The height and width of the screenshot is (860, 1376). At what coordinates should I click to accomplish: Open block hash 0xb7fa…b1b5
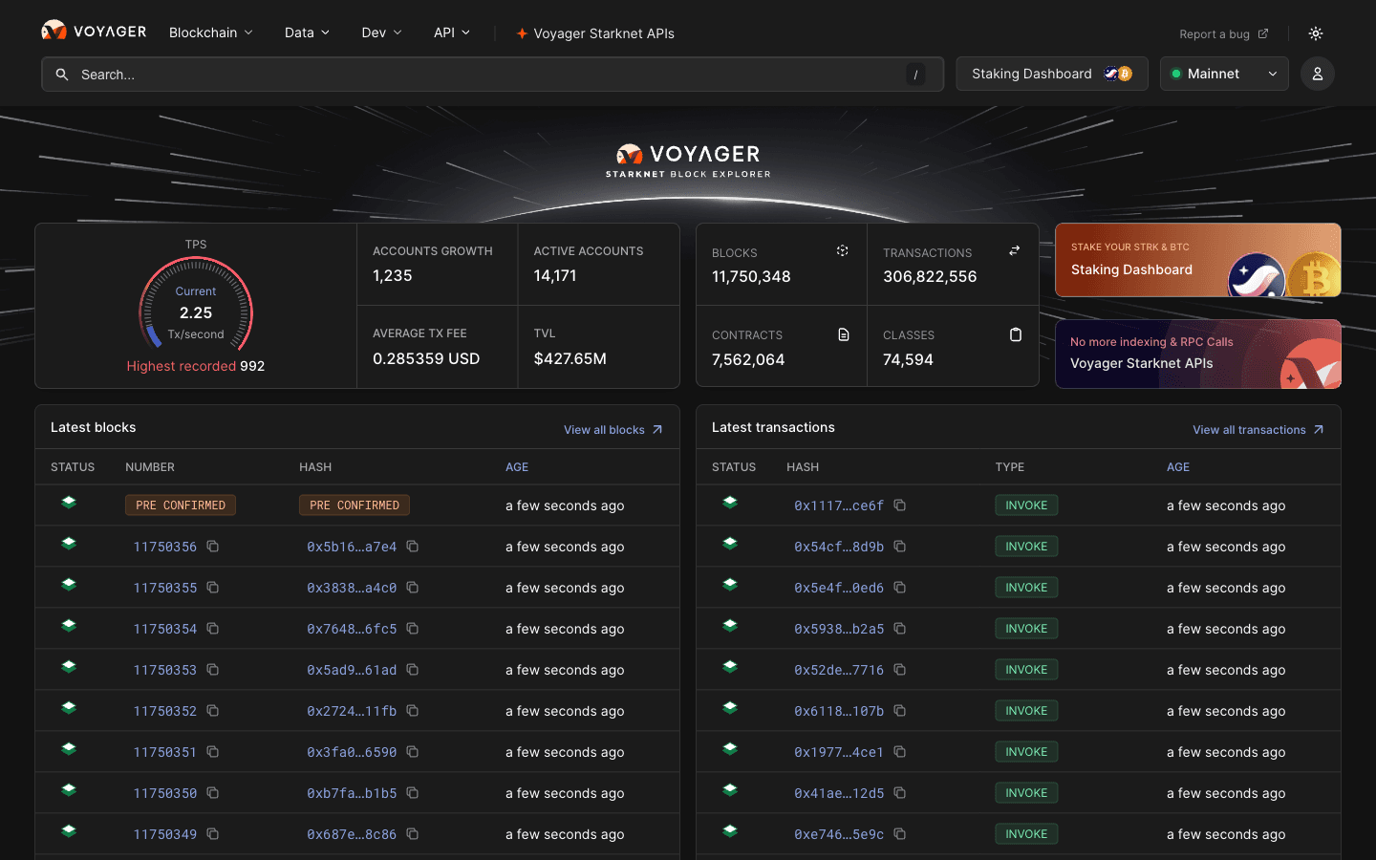(352, 793)
